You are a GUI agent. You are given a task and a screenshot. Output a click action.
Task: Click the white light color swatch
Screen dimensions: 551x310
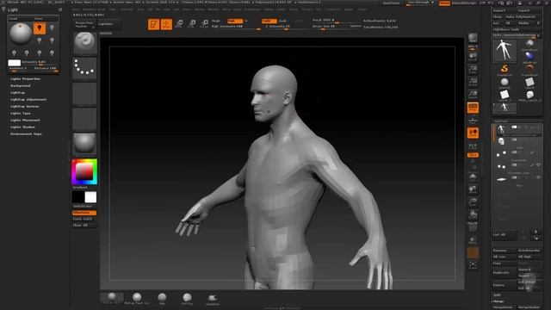(15, 63)
